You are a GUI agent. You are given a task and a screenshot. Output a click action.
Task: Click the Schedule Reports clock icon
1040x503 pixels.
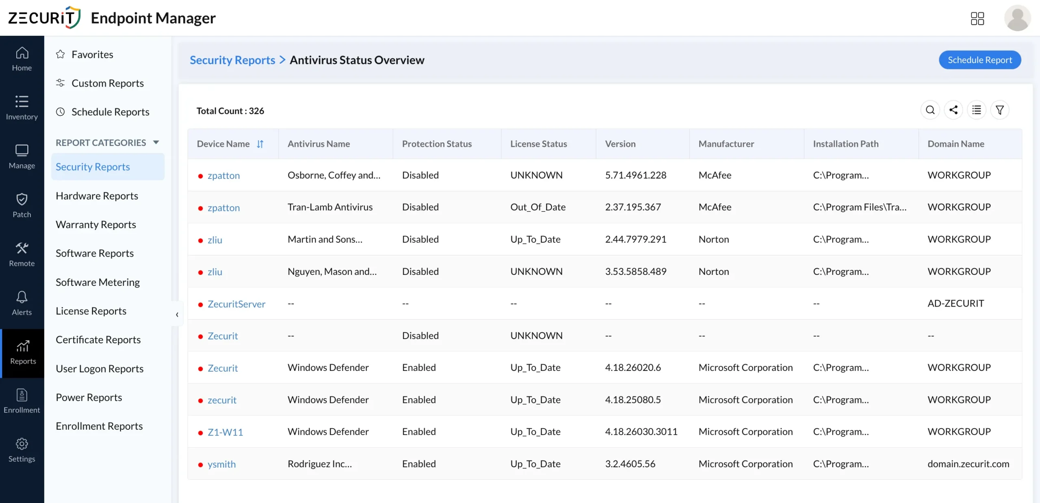[x=61, y=111]
